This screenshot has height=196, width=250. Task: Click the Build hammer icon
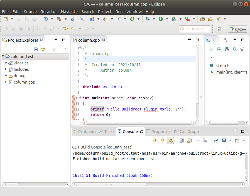[59, 19]
